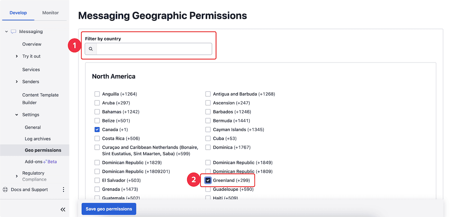Check Cayman Islands (+1345)
Viewport: 451px width, 217px height.
tap(208, 129)
